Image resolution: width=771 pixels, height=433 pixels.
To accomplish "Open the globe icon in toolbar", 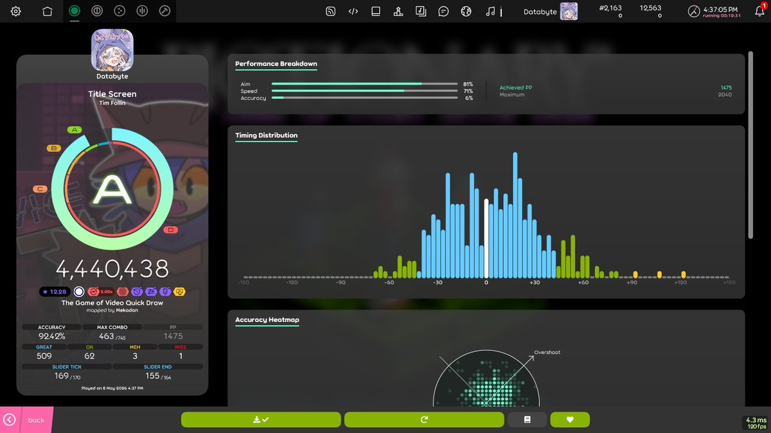I will click(466, 11).
